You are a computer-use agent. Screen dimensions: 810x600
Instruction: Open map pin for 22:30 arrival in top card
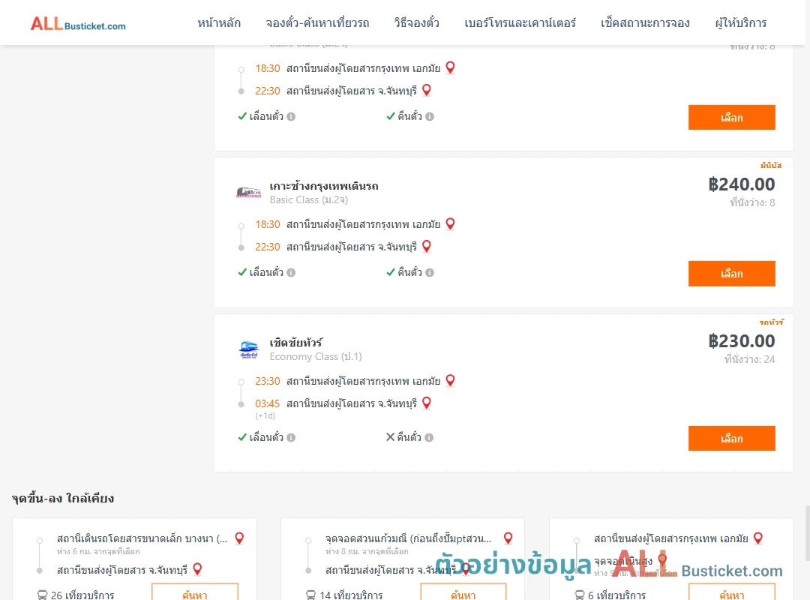click(427, 90)
